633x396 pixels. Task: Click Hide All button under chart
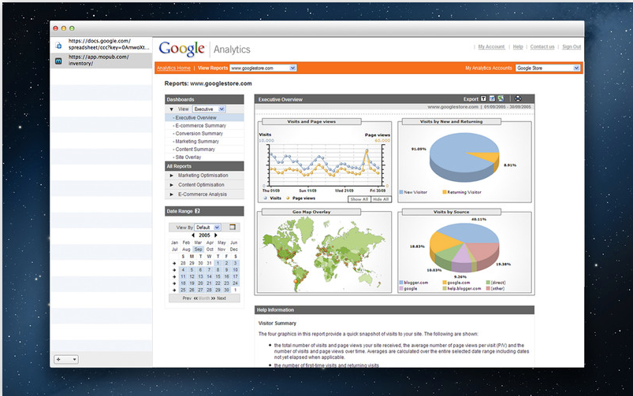381,199
